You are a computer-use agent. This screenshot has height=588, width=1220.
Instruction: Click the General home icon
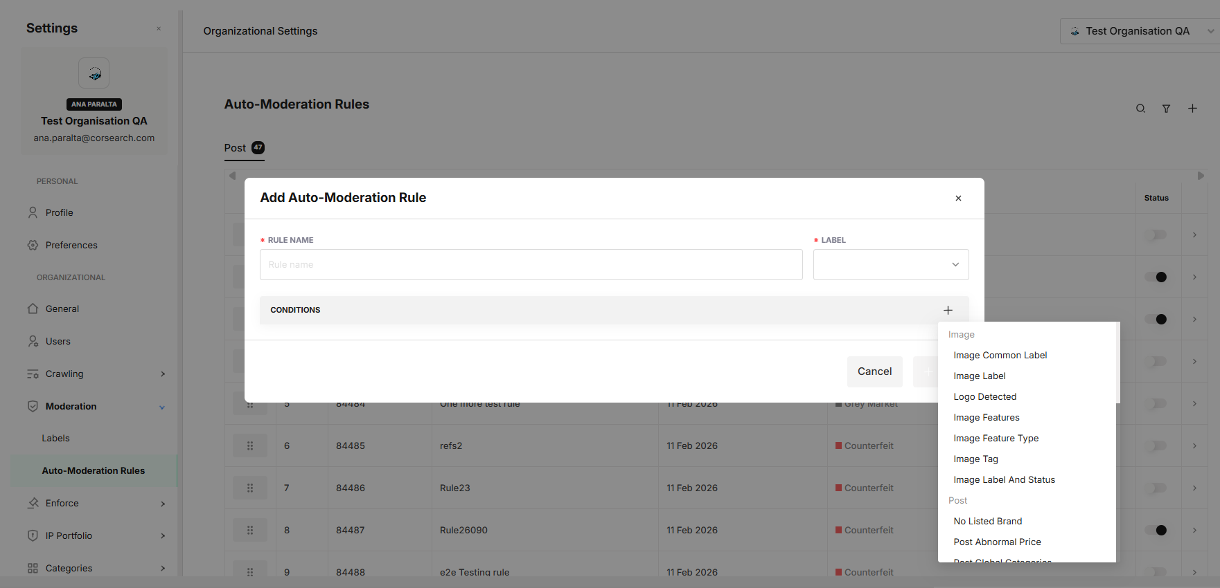tap(33, 309)
